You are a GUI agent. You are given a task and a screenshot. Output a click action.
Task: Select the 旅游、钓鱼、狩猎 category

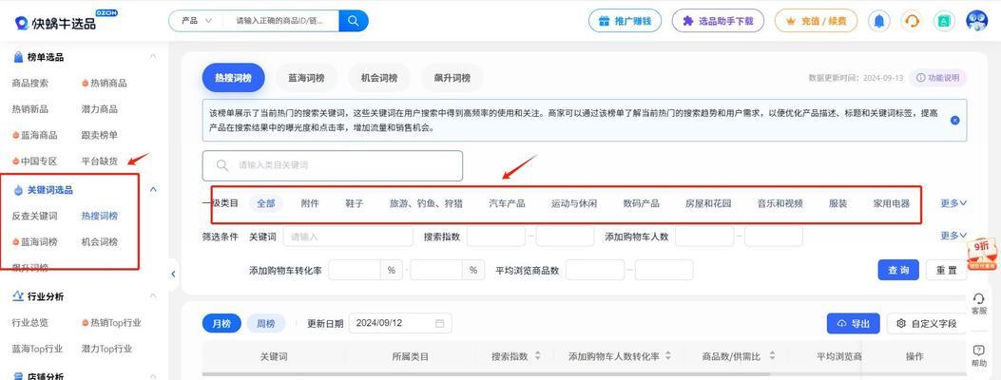tap(427, 203)
